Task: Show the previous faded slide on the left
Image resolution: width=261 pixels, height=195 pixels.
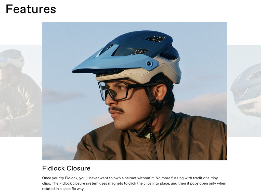Action: pos(21,91)
